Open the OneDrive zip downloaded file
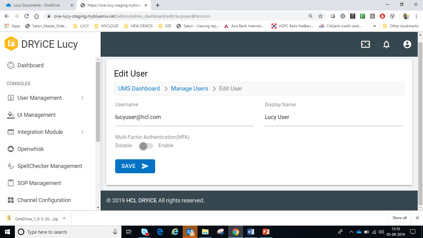 pyautogui.click(x=33, y=218)
